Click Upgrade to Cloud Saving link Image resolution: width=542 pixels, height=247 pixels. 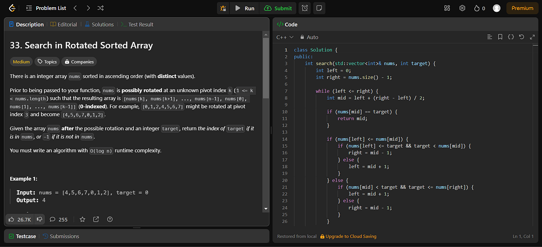point(348,236)
